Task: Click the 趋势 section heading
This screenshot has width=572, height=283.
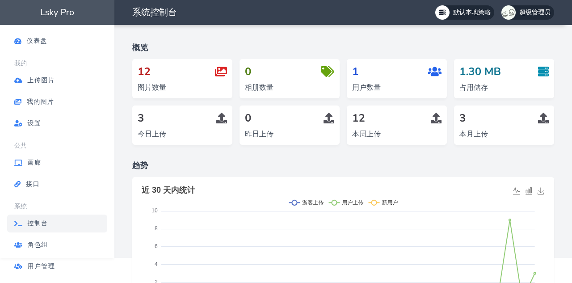Action: tap(140, 165)
